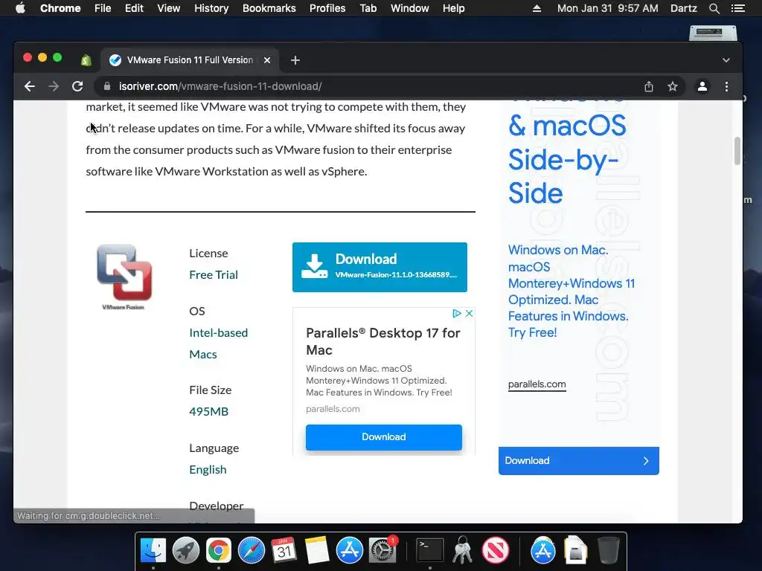Click the 495MB file size value
The width and height of the screenshot is (762, 571).
[x=208, y=411]
